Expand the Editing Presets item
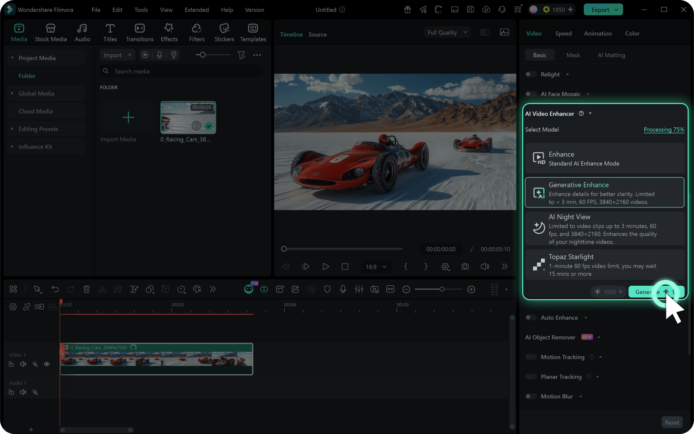Screen dimensions: 694x434 (x=13, y=129)
